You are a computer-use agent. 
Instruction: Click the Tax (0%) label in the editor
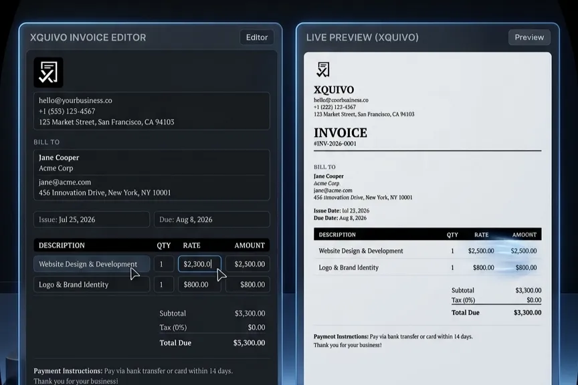pyautogui.click(x=173, y=327)
